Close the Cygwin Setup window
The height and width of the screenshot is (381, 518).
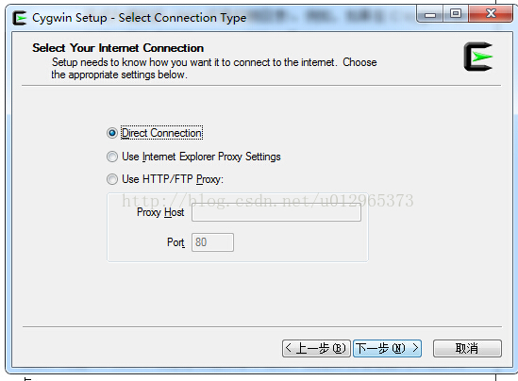[x=491, y=13]
